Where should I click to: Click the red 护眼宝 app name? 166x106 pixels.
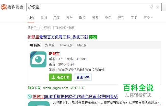click(54, 54)
